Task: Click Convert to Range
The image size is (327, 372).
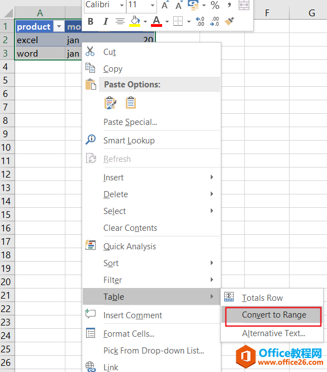Action: click(273, 315)
